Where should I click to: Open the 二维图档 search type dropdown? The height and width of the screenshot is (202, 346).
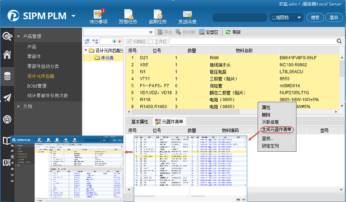299,18
